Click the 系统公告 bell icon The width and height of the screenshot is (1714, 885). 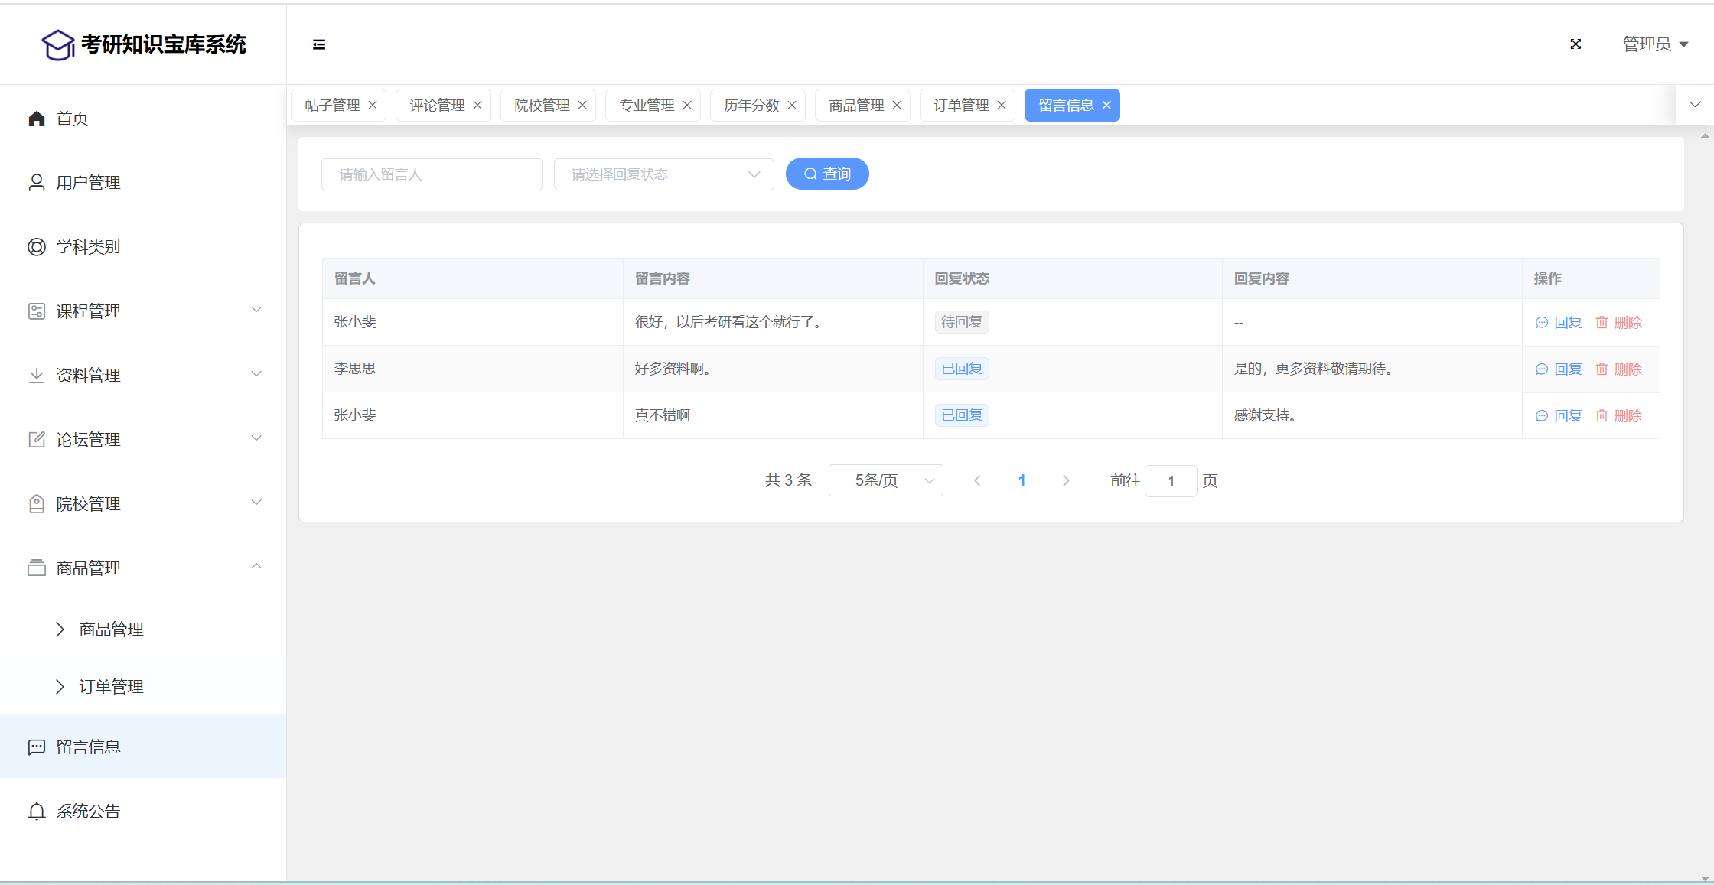[36, 811]
